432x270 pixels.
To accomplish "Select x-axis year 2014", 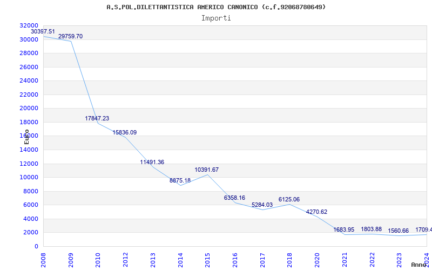I will [x=180, y=260].
